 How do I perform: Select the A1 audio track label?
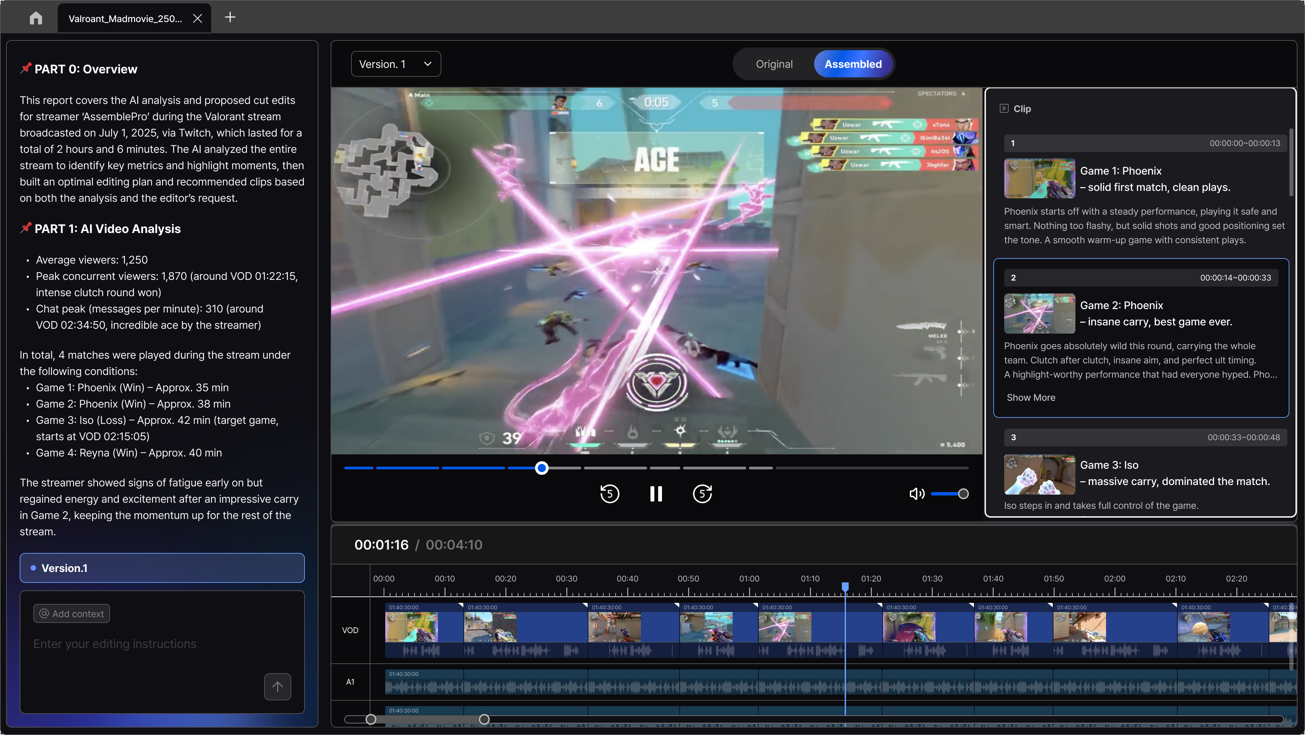point(350,682)
